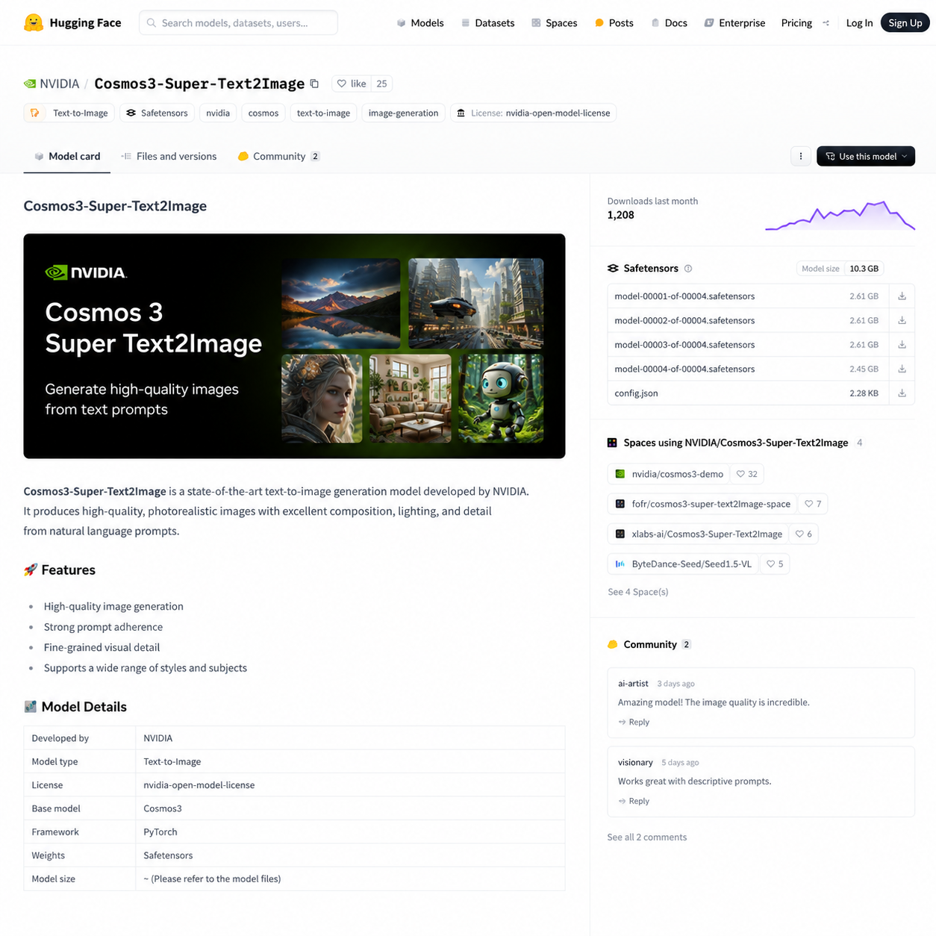Click the heart icon on nvidia/cosmos3-demo
Screen dimensions: 936x936
[740, 474]
